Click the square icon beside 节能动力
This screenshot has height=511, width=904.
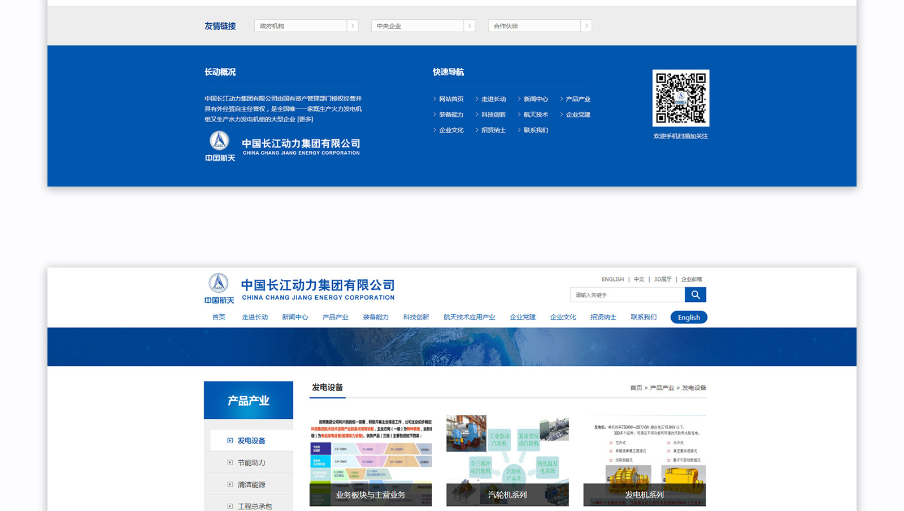point(230,462)
